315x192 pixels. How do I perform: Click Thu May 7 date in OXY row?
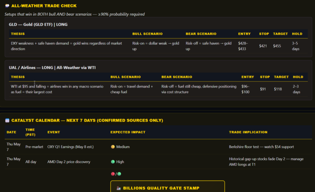tap(14, 147)
